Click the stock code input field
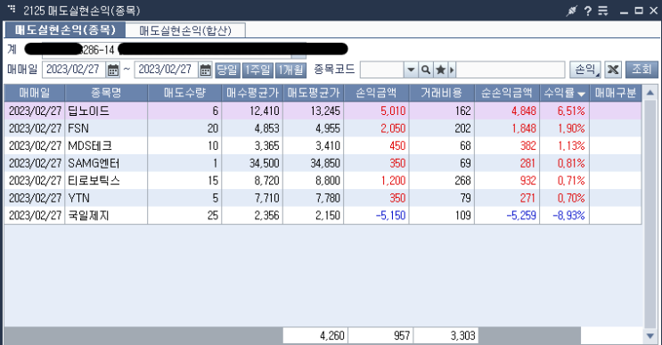The width and height of the screenshot is (662, 345). click(381, 70)
